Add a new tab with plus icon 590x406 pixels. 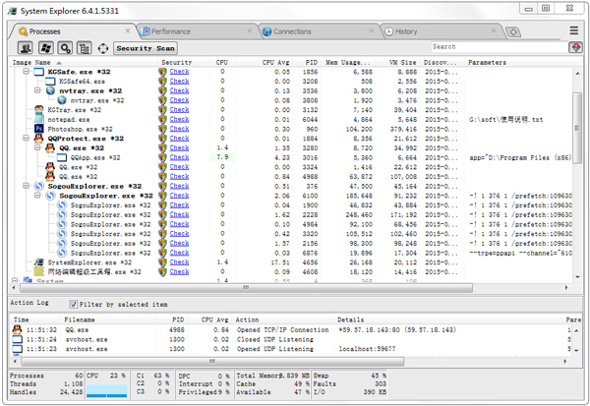tap(515, 31)
